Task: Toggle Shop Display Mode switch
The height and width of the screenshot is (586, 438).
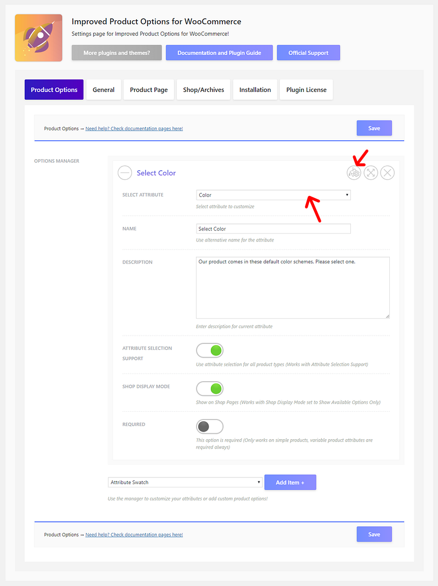Action: click(210, 389)
